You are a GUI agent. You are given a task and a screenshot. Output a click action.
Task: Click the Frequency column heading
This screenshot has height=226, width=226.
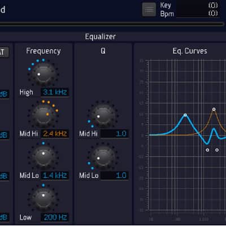(x=44, y=51)
